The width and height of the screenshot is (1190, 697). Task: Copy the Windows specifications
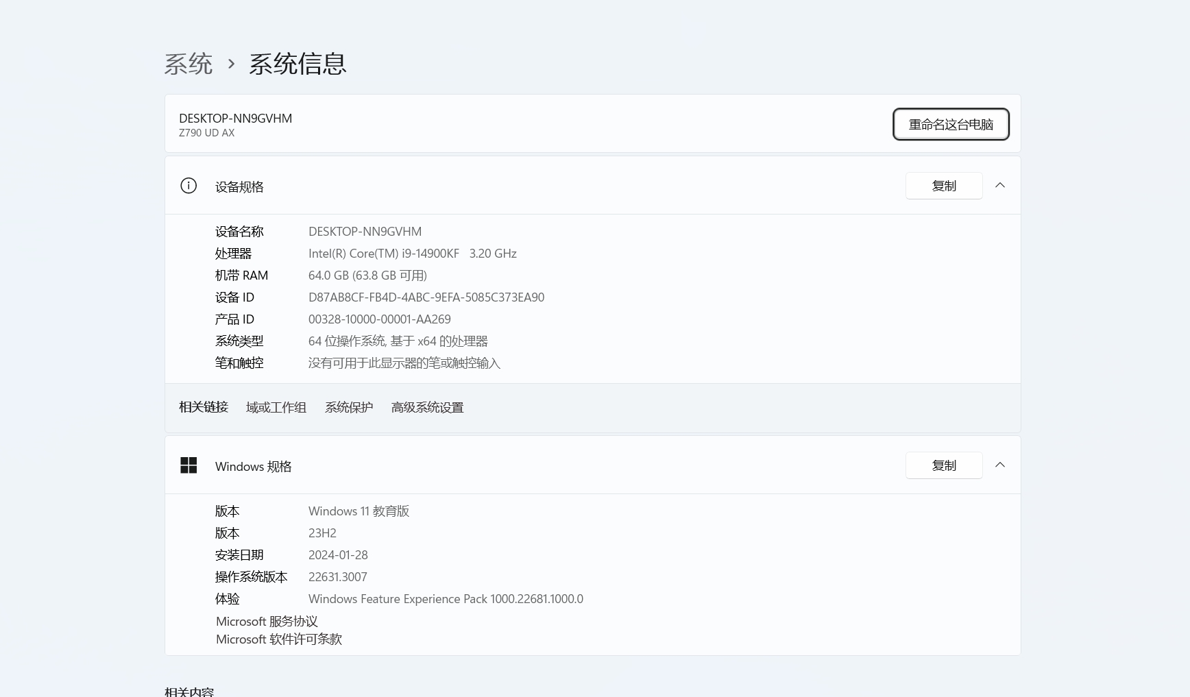(944, 465)
